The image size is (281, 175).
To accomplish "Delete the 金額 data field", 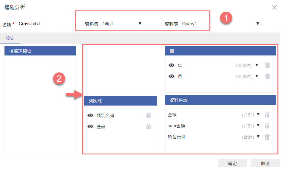I will pos(268,114).
